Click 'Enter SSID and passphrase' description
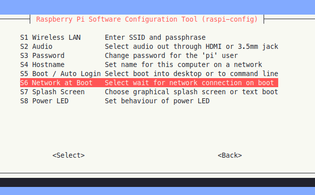 coord(155,37)
